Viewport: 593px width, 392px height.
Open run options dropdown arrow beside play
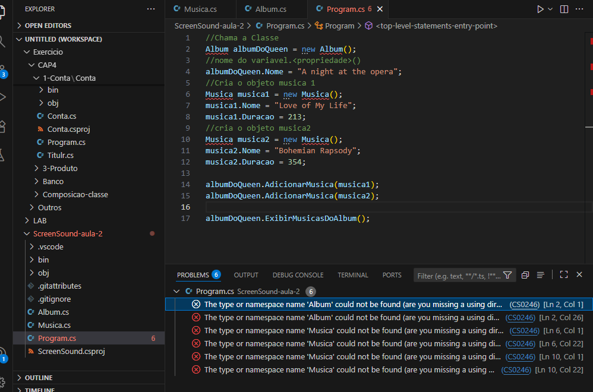(x=550, y=10)
